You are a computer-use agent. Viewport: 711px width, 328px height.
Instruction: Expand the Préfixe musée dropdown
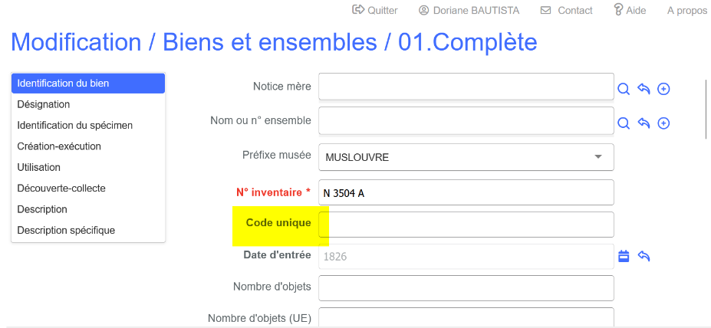point(597,158)
